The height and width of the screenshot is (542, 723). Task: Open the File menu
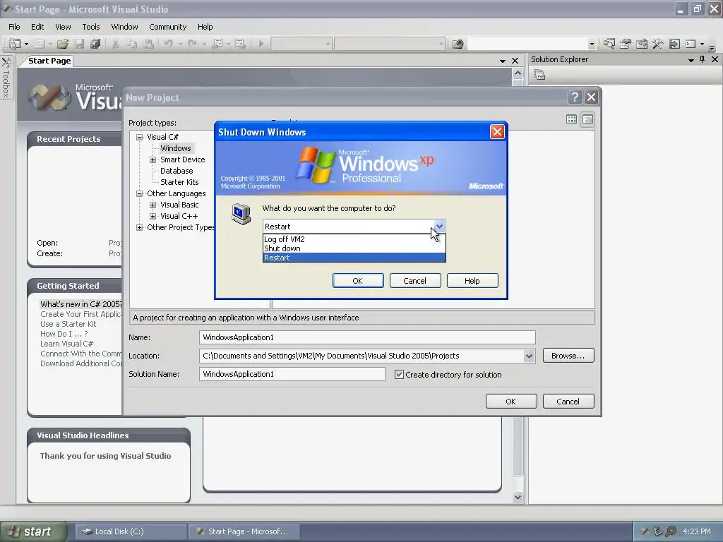point(14,27)
